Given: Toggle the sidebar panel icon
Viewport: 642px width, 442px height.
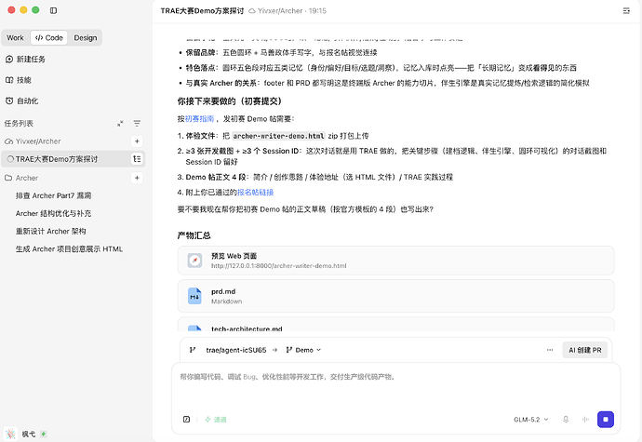Looking at the screenshot, I should pos(53,10).
